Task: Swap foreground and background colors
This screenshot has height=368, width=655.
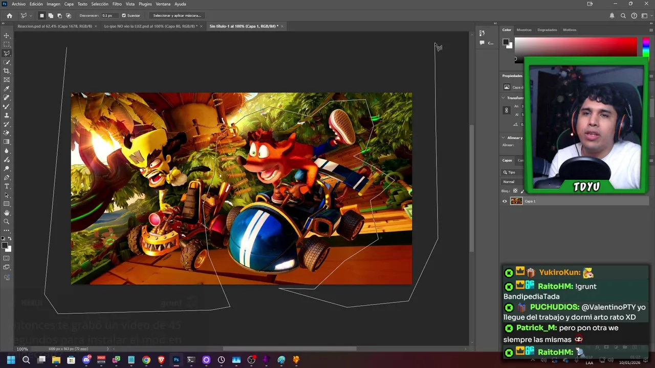Action: (10, 239)
